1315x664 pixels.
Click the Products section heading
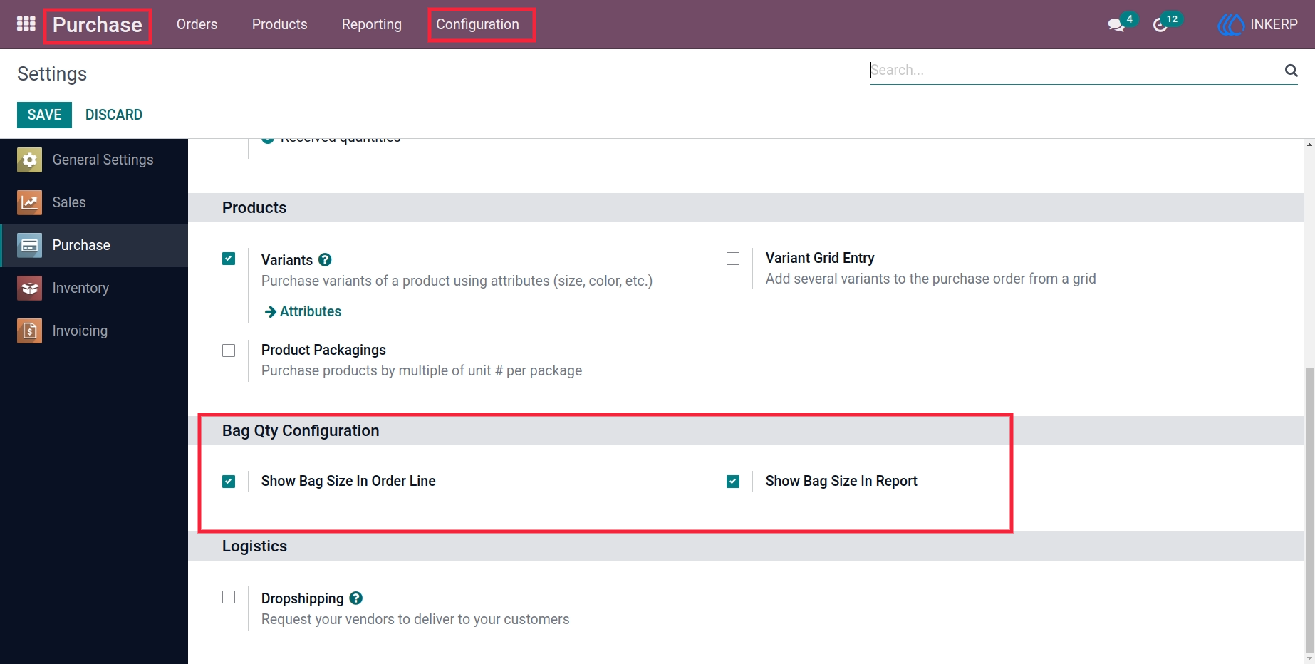click(254, 208)
